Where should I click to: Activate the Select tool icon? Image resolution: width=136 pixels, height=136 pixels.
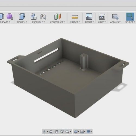point(130,17)
